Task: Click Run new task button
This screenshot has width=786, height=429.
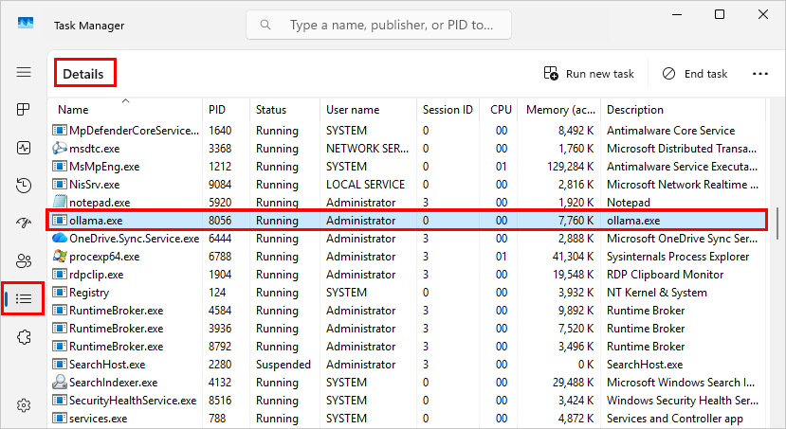Action: [589, 73]
